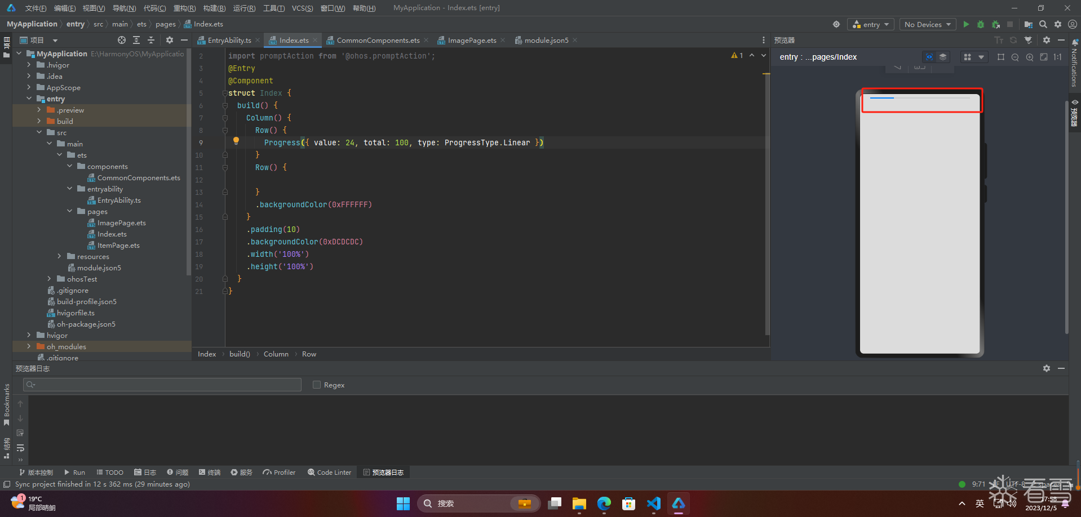Open the Code Linter tool window

click(x=329, y=473)
